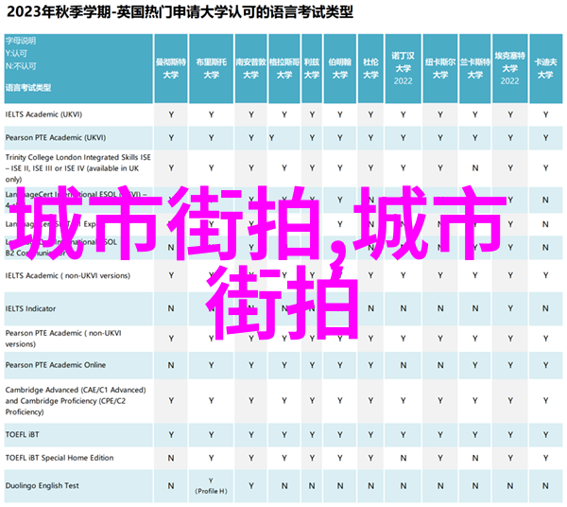Click N for Duolingo under 曼彻斯特大学
Screen dimensions: 567x507
(171, 485)
